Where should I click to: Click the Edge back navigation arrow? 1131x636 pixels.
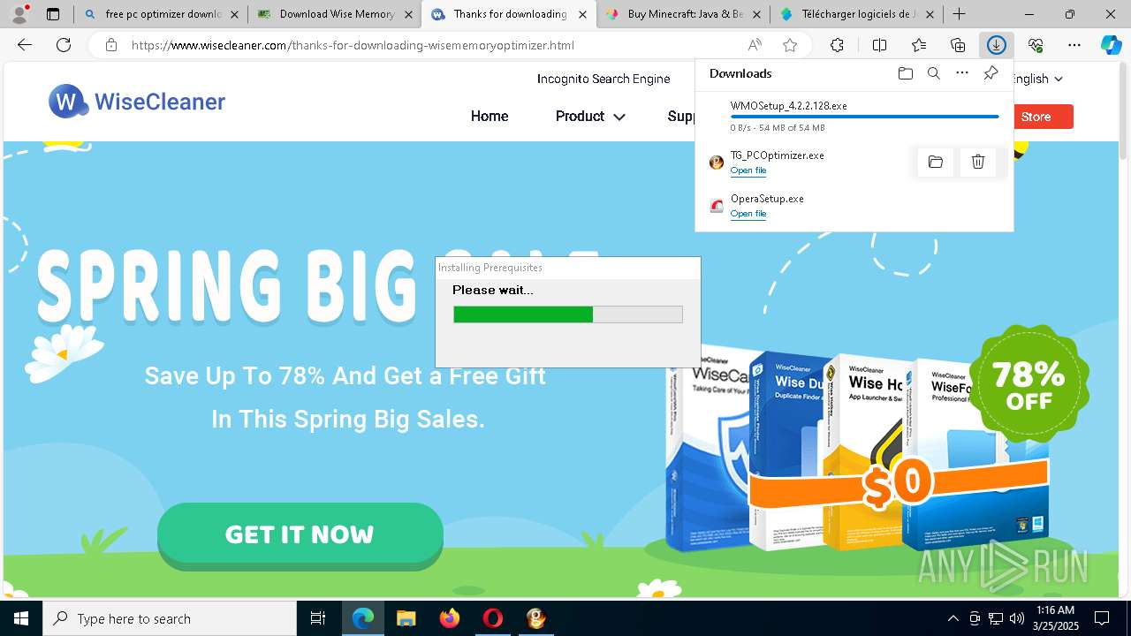tap(25, 45)
